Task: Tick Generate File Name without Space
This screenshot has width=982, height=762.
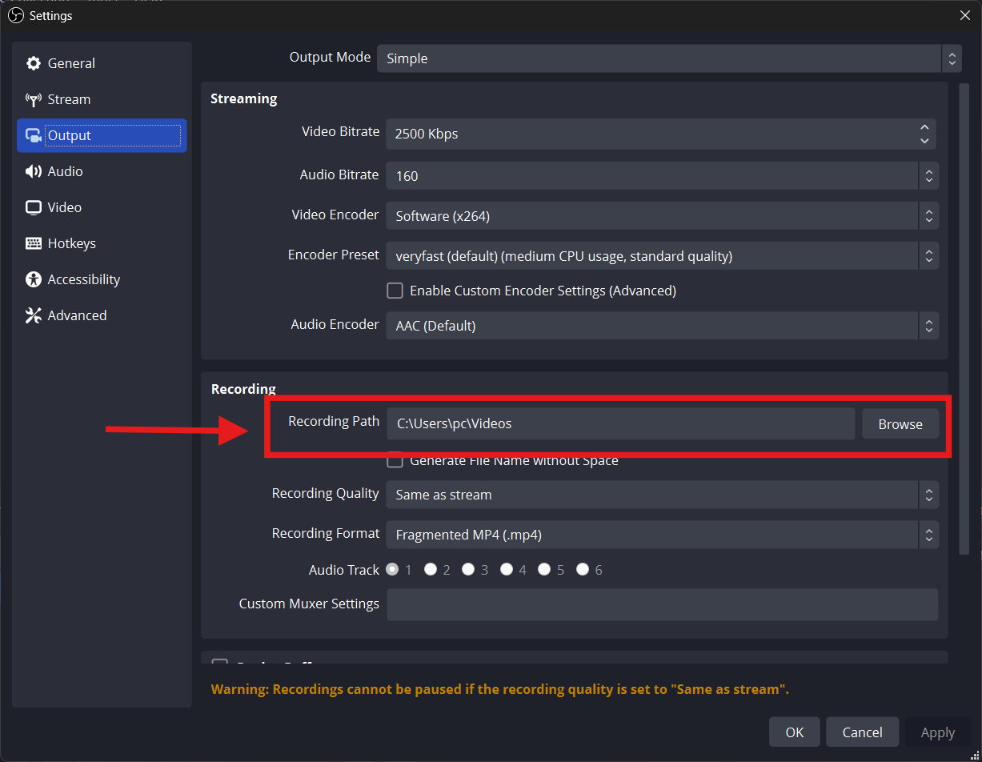Action: click(x=395, y=461)
